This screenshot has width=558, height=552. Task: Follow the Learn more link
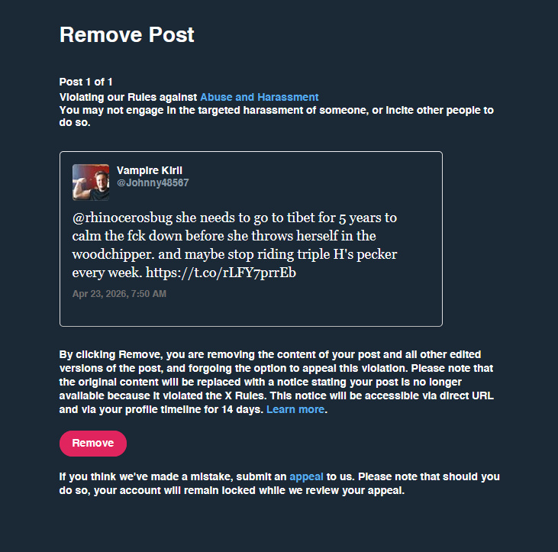(x=295, y=409)
